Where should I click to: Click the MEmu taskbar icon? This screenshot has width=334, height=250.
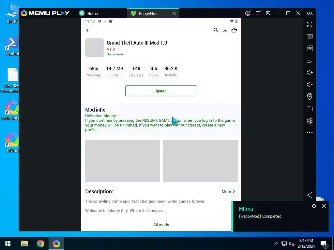(x=56, y=243)
